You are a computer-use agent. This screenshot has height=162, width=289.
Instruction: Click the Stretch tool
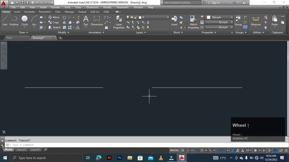click(54, 27)
